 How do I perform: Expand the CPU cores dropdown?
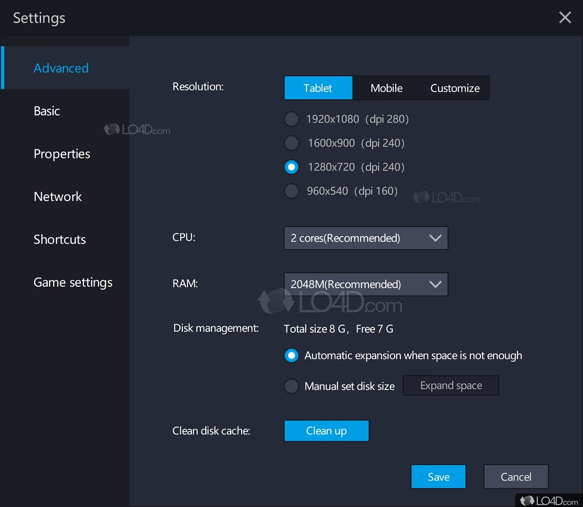pyautogui.click(x=366, y=238)
